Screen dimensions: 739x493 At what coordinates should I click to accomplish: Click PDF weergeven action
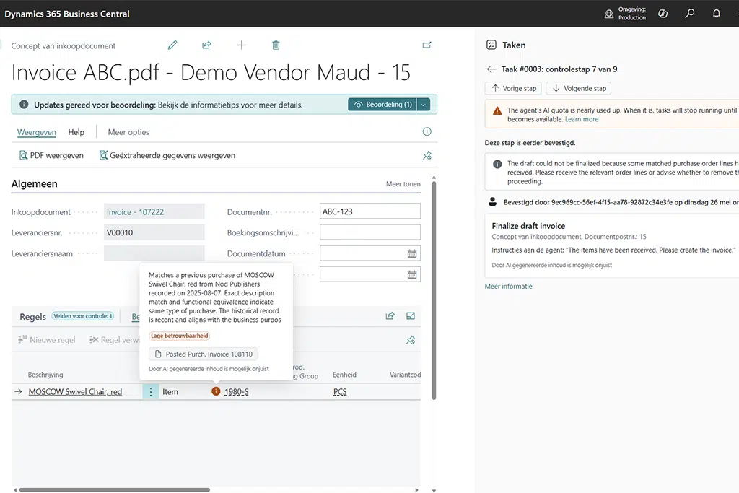51,155
